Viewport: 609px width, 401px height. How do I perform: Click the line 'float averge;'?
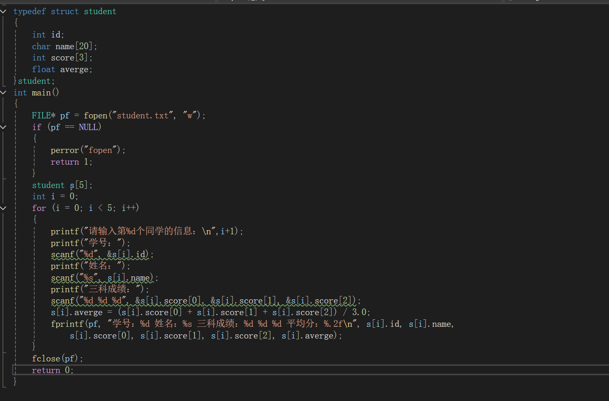[x=62, y=69]
